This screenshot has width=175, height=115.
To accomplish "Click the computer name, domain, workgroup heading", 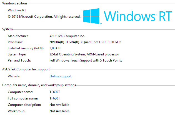I will (39, 85).
